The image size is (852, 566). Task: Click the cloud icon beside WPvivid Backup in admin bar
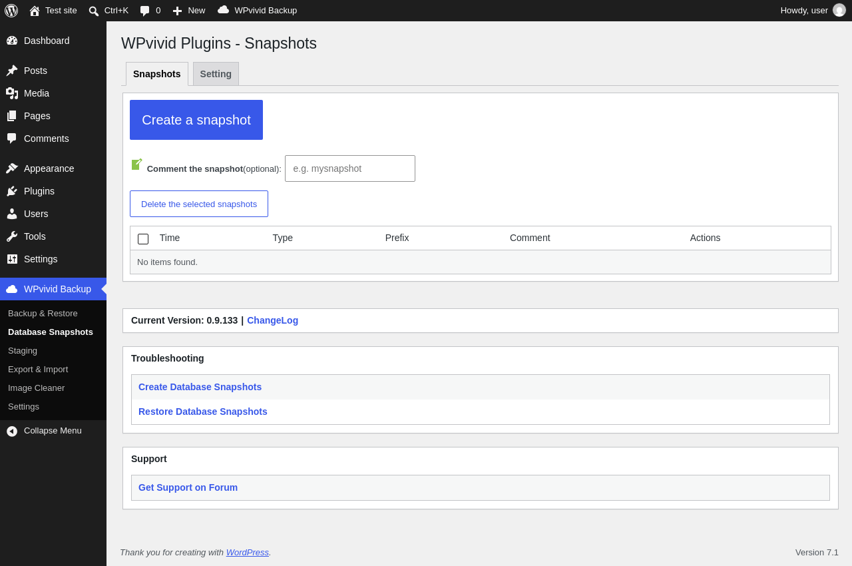pyautogui.click(x=224, y=10)
